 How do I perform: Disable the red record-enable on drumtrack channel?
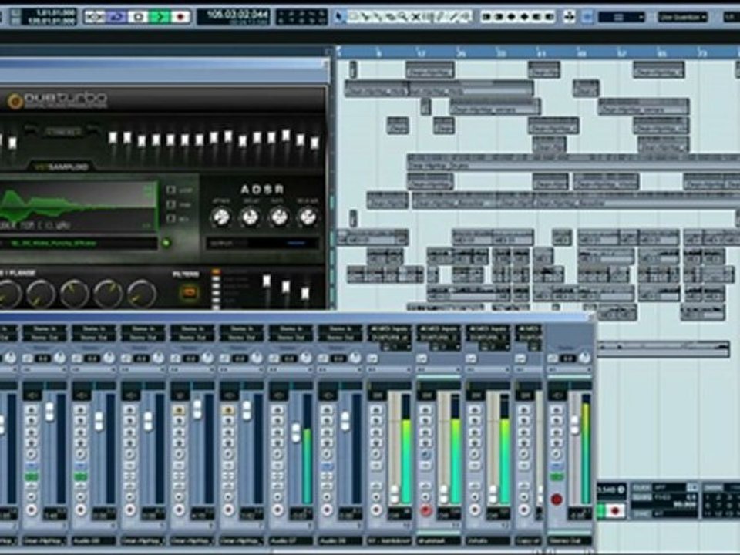(x=425, y=510)
